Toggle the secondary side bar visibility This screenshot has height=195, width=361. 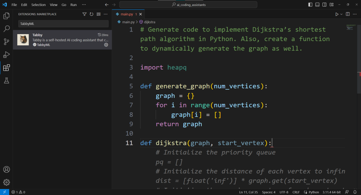coord(324,5)
